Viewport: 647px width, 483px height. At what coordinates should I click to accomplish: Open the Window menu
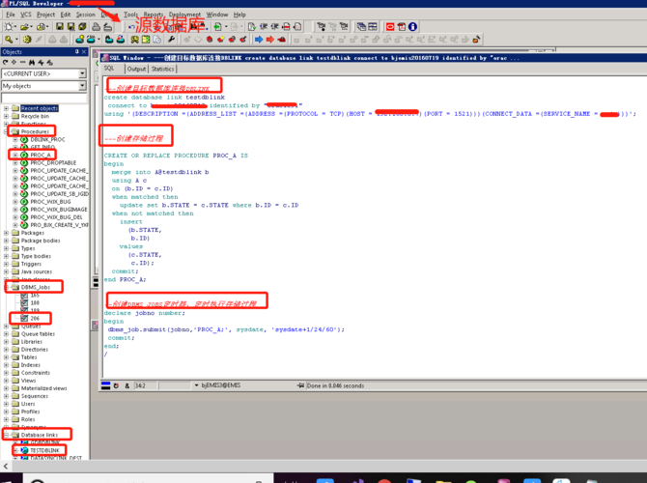tap(217, 14)
